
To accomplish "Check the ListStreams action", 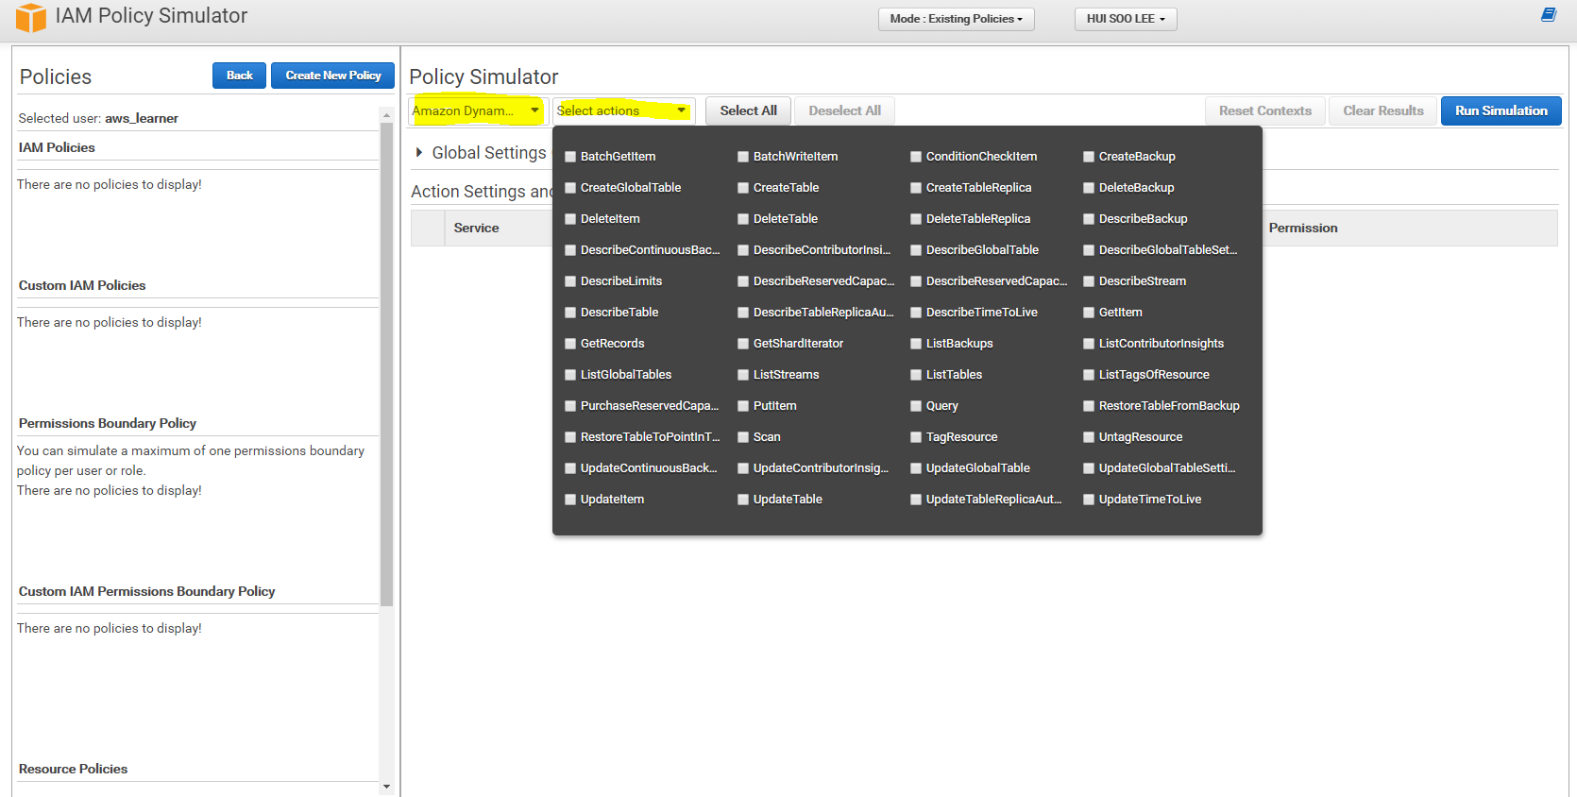I will 743,375.
